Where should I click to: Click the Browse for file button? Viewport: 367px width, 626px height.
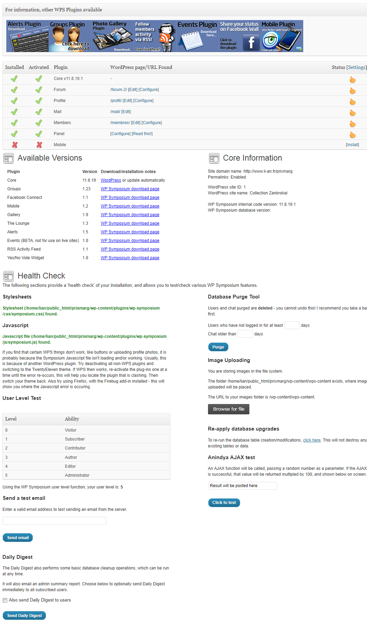229,409
